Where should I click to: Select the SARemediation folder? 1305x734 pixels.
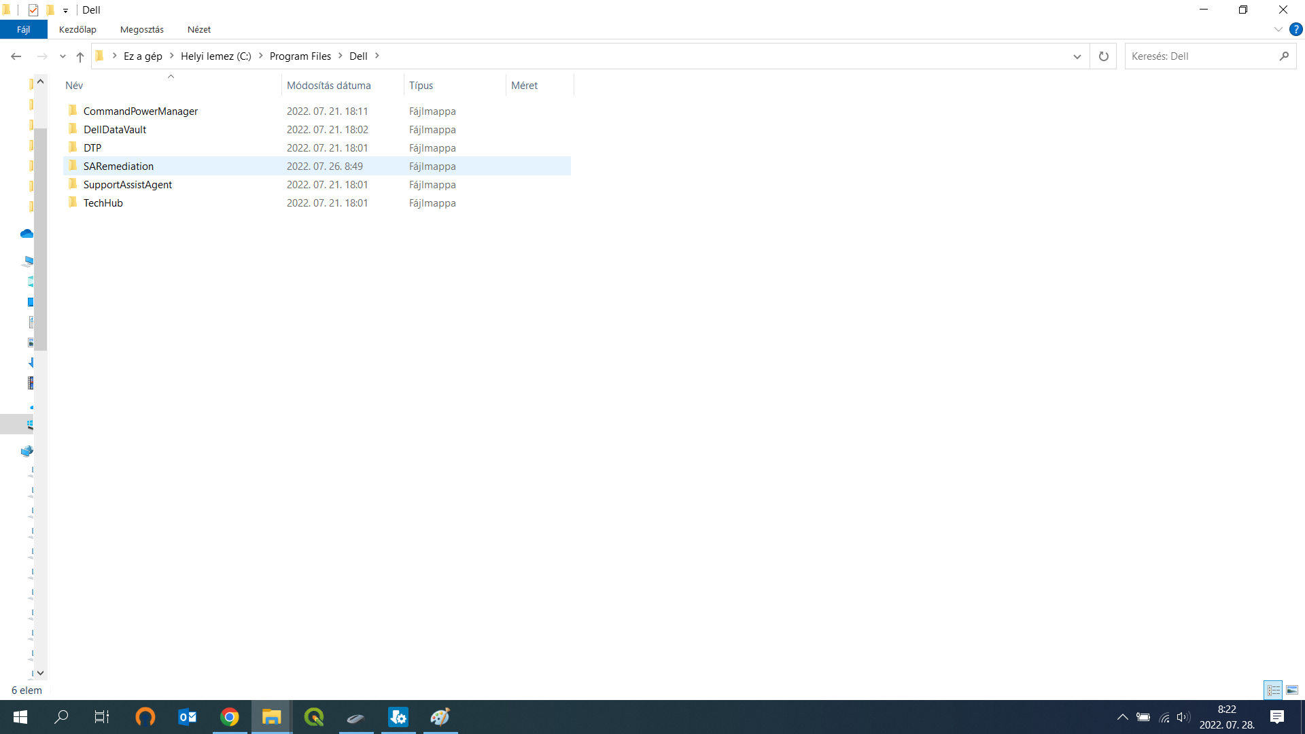(317, 167)
